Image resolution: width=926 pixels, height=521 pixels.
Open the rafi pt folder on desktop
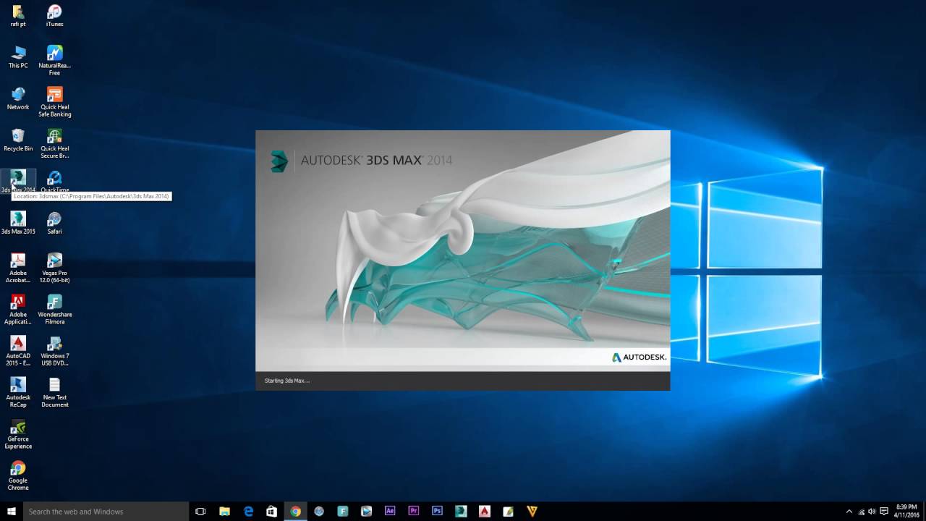point(18,16)
